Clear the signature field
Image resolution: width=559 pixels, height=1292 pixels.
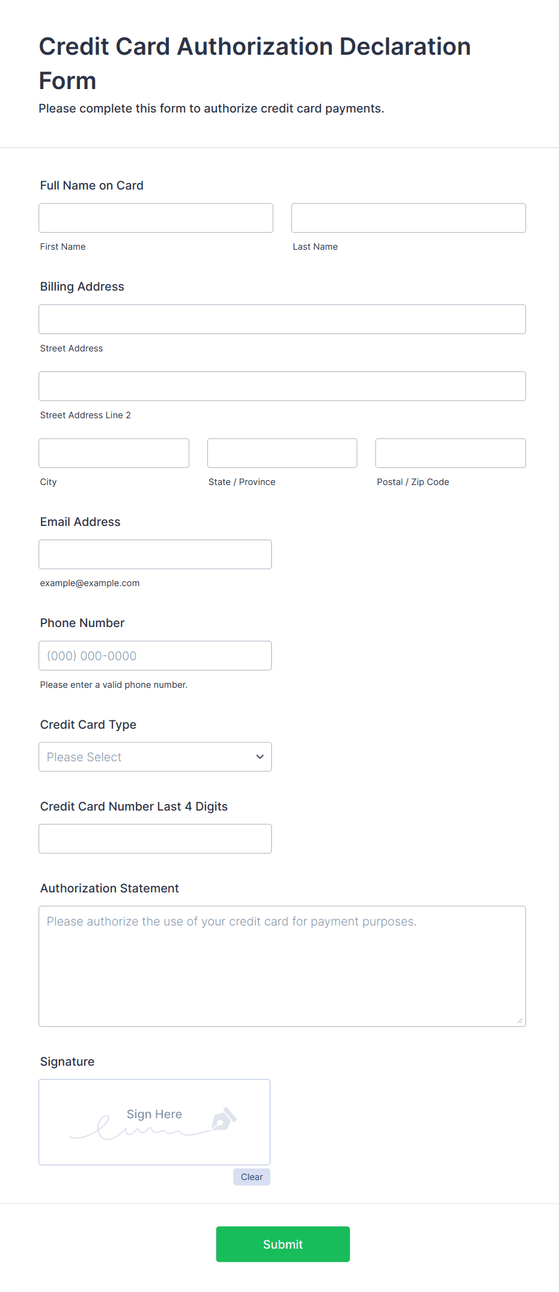coord(251,1176)
